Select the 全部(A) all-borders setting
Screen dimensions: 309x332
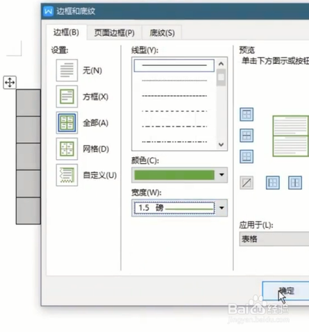click(67, 122)
